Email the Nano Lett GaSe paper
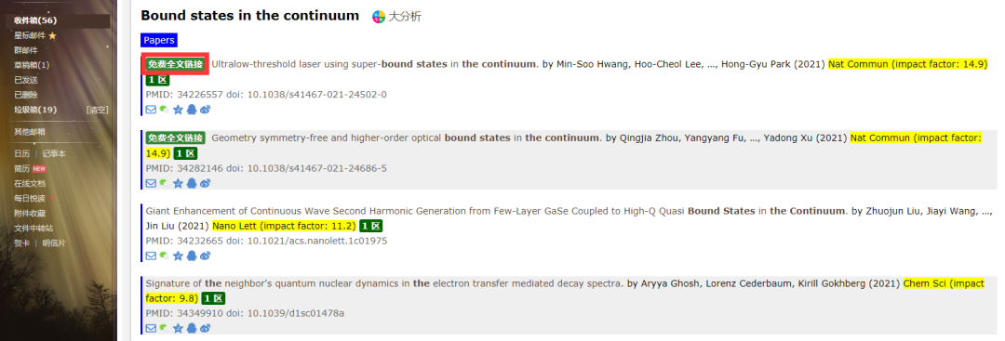The width and height of the screenshot is (1005, 341). pyautogui.click(x=152, y=256)
